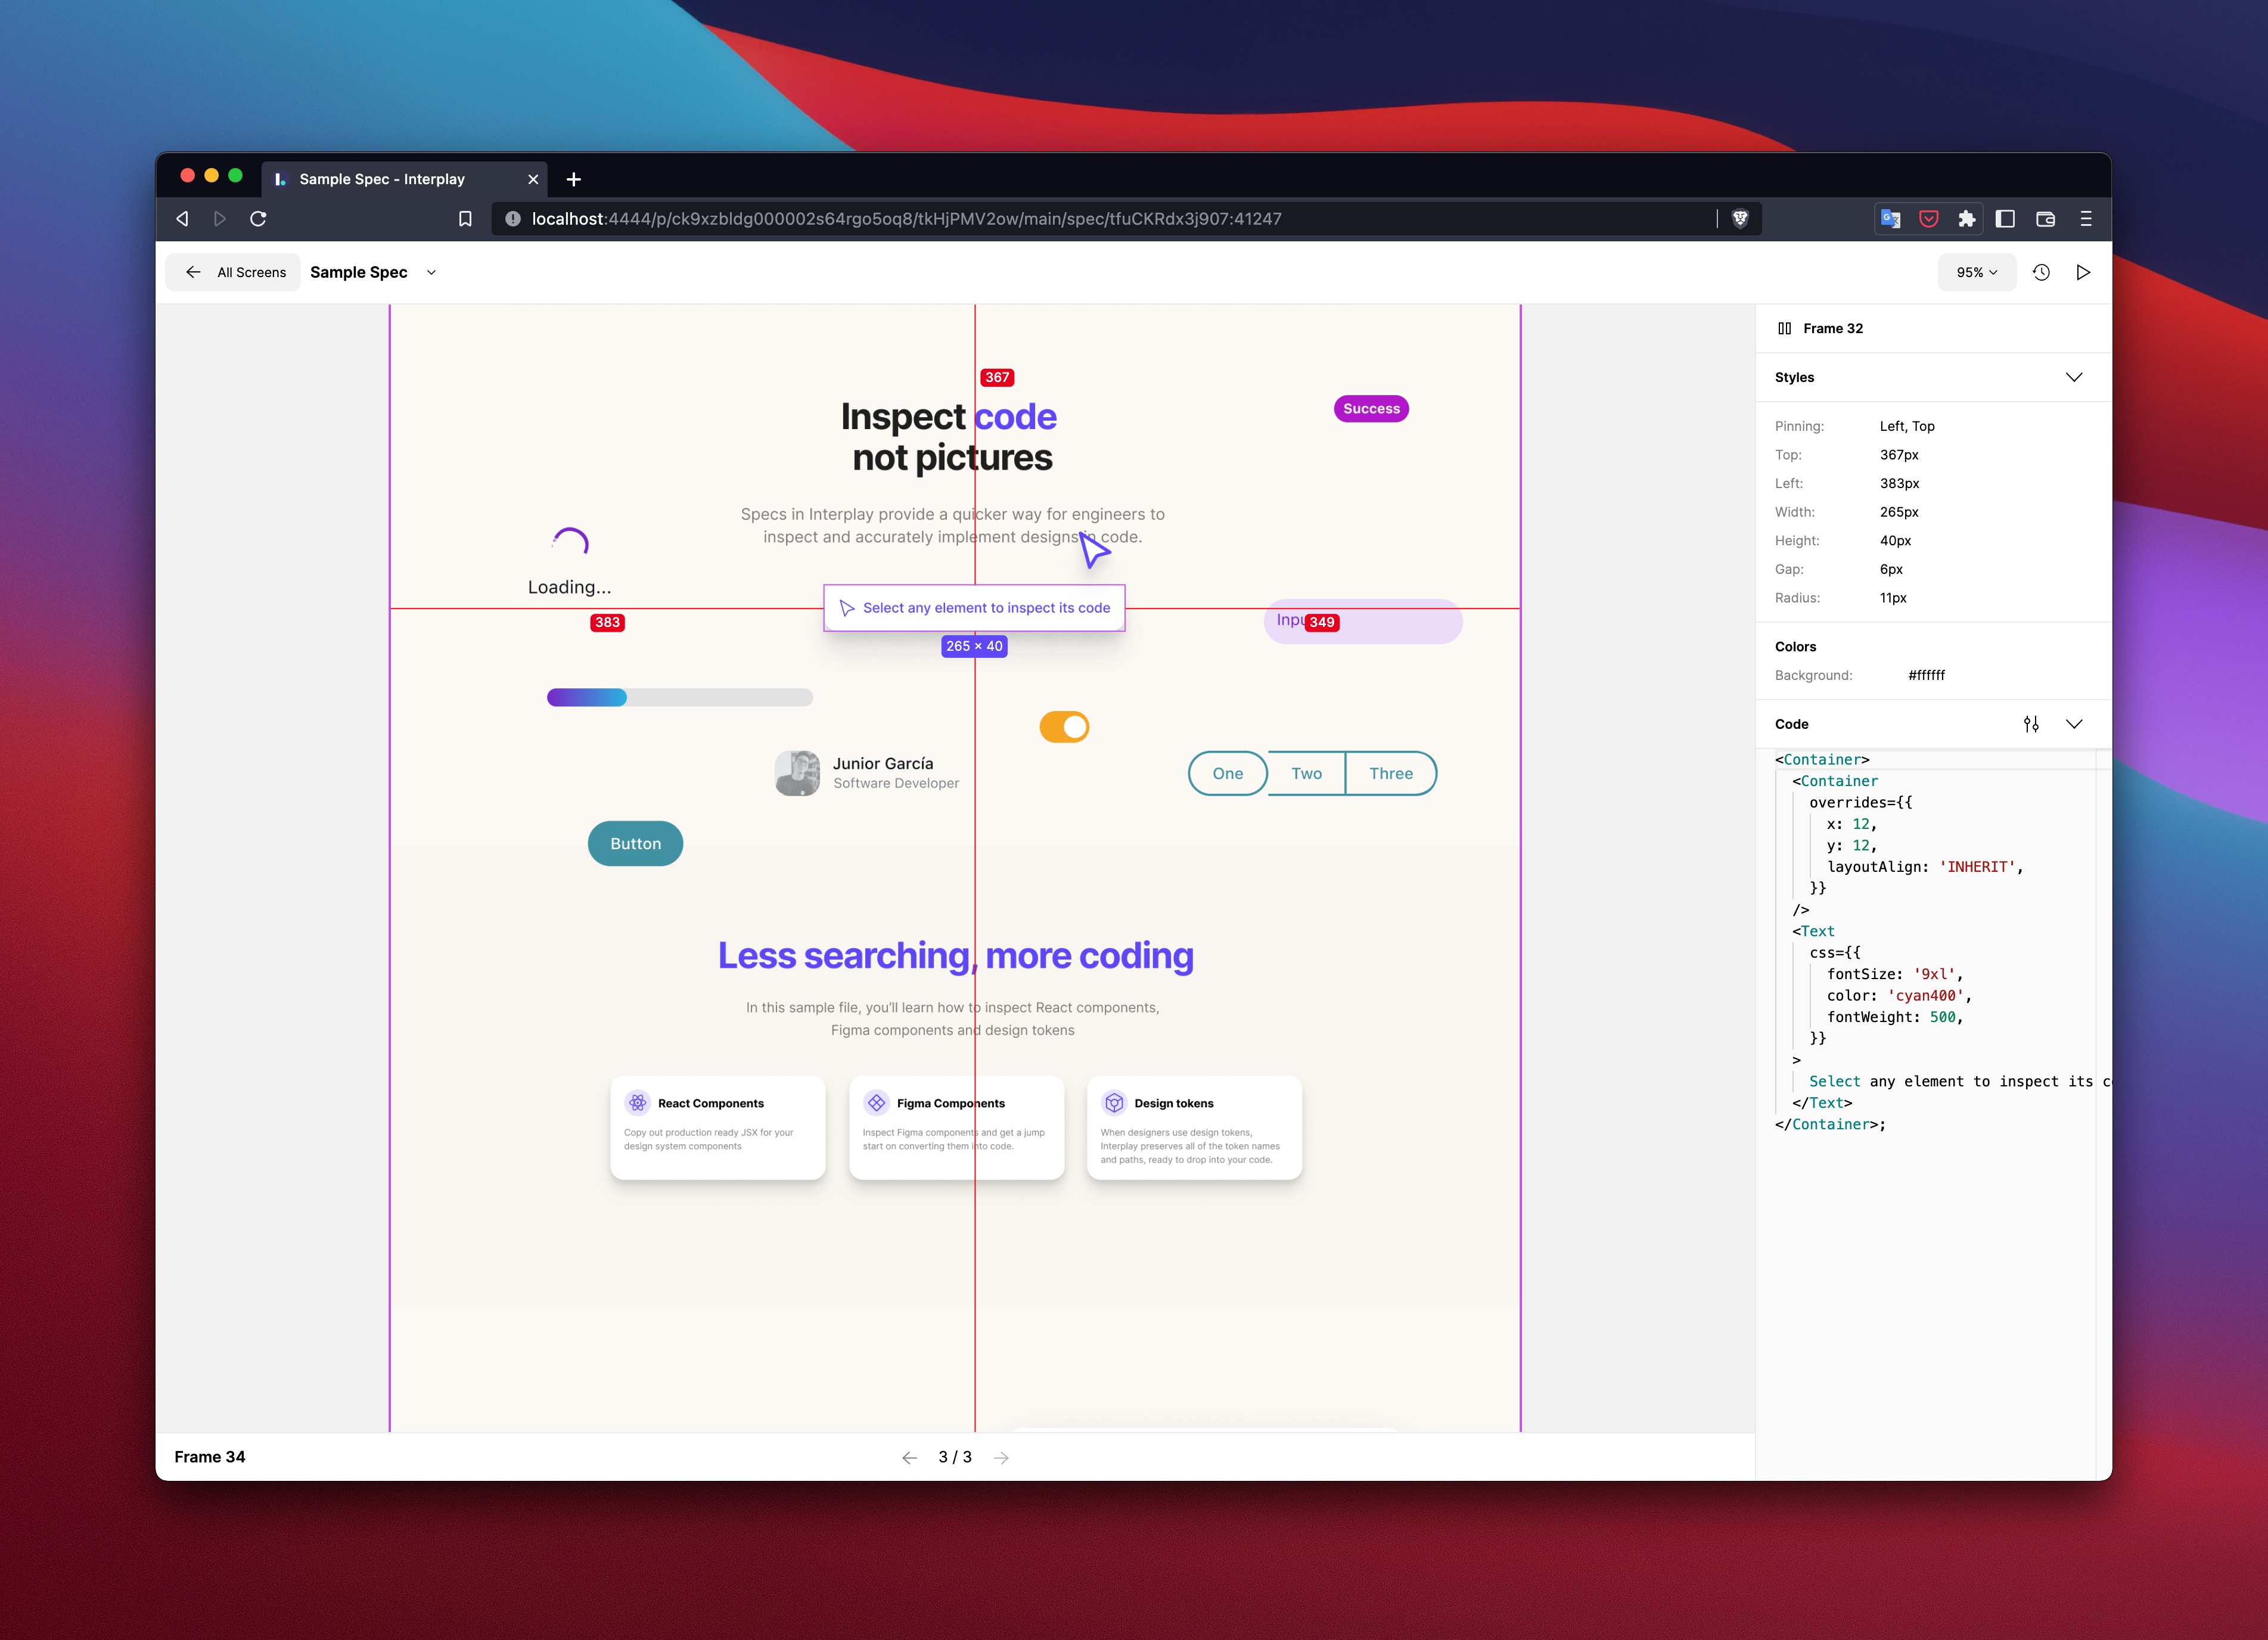Open the Brave Shields lion icon
This screenshot has width=2268, height=1640.
pyautogui.click(x=1740, y=219)
